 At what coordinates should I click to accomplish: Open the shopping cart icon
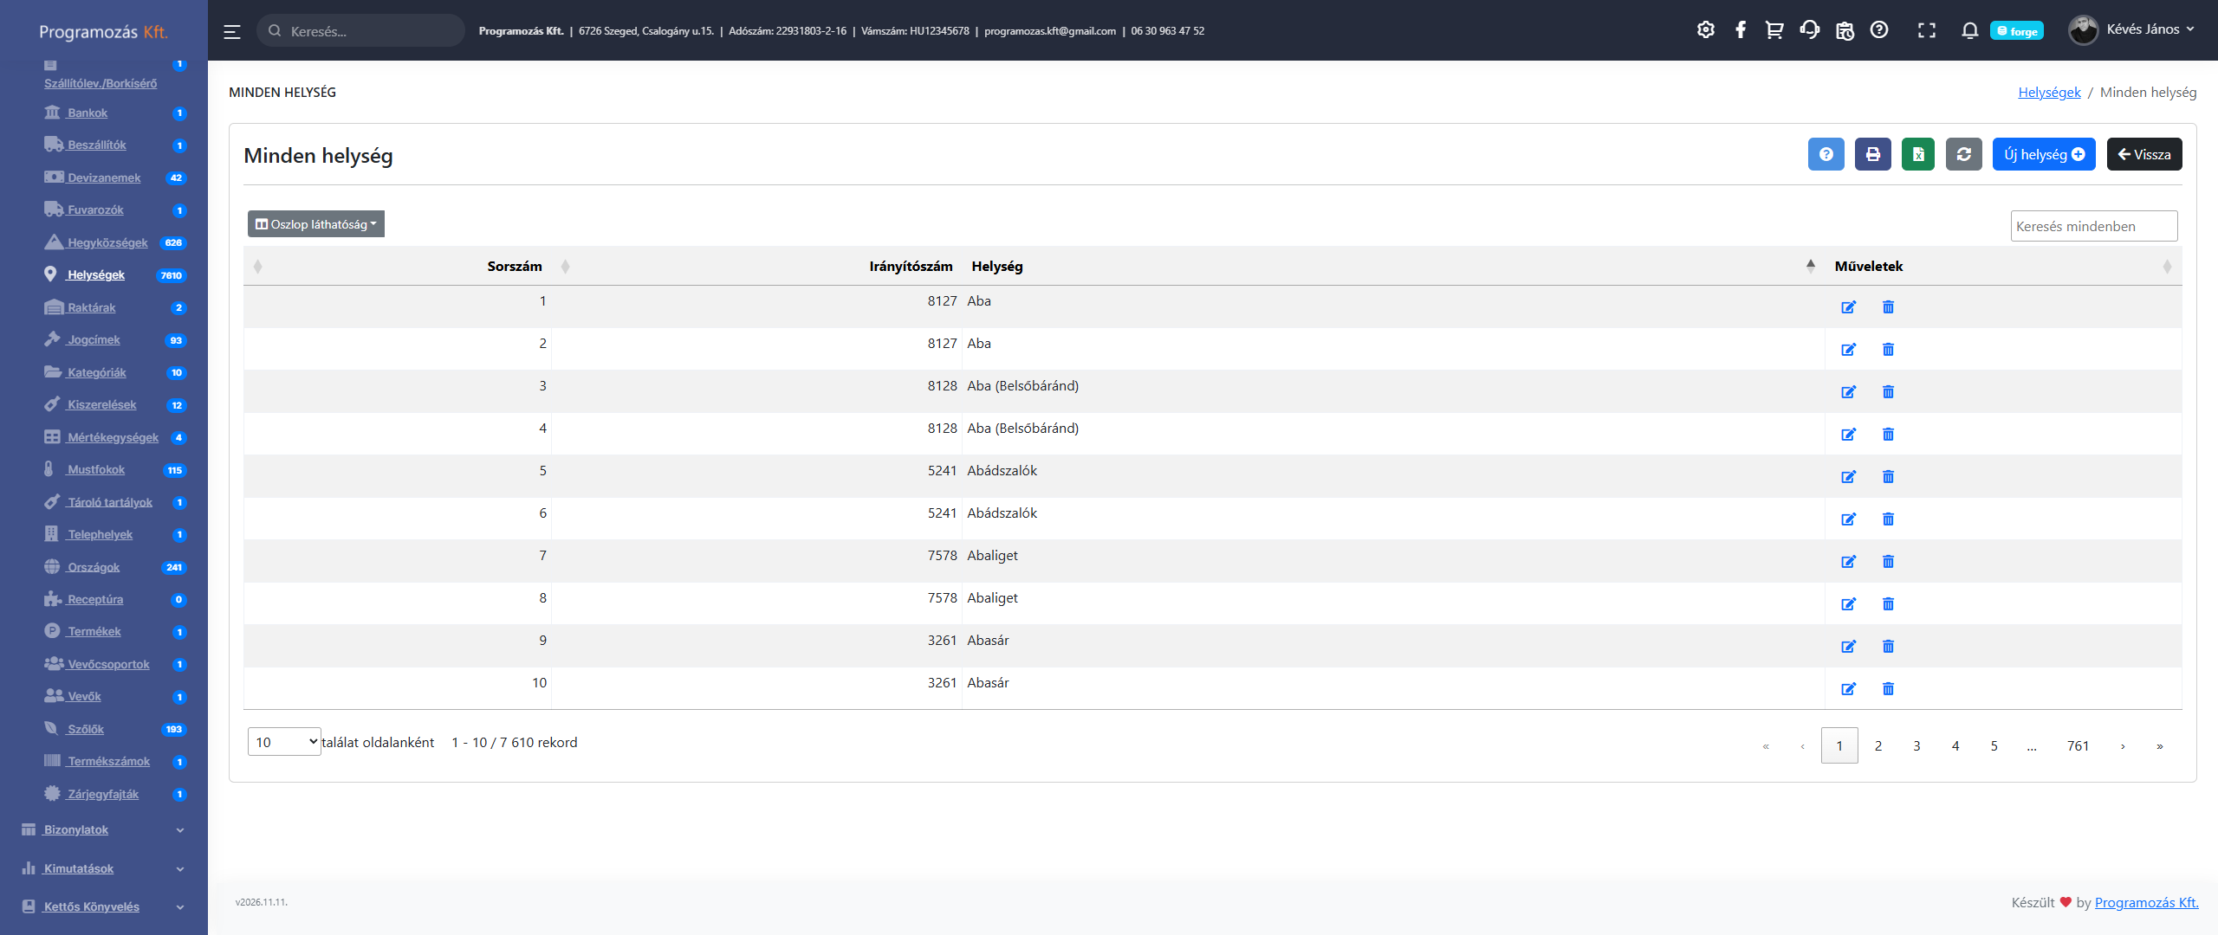[1774, 30]
